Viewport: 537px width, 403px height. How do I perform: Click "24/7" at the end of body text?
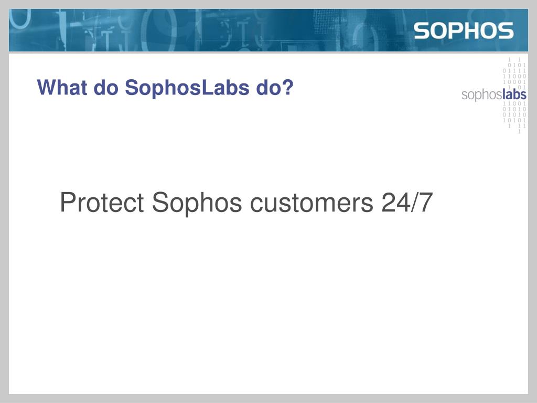coord(407,202)
